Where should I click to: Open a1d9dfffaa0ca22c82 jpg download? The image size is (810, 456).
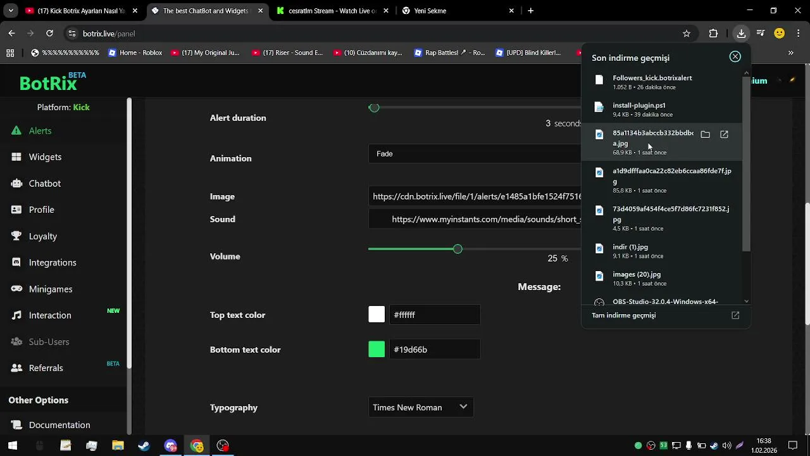coord(661,180)
